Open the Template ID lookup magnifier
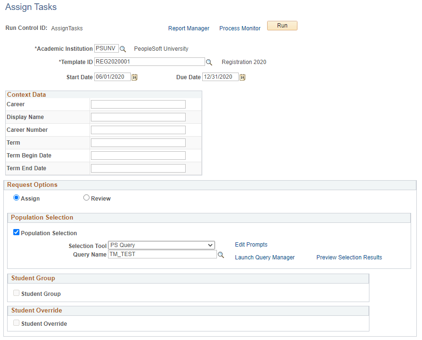This screenshot has width=422, height=340. point(209,62)
